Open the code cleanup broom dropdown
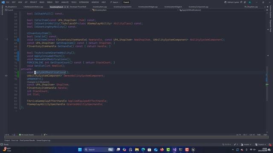 tap(46, 135)
